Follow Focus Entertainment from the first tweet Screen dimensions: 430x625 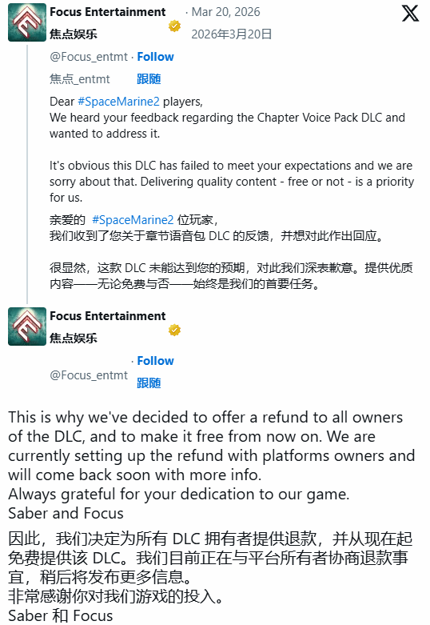pyautogui.click(x=155, y=57)
